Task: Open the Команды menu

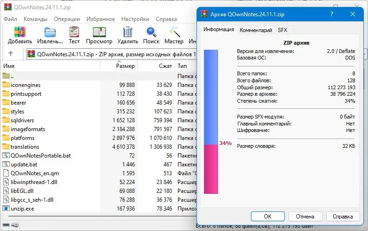Action: tap(35, 19)
